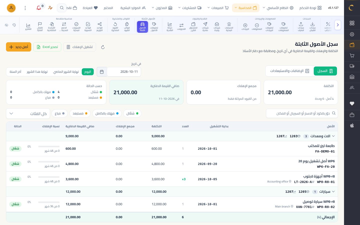Open تصنيفات المصروفات expense categories
The width and height of the screenshot is (360, 225).
[x=283, y=27]
